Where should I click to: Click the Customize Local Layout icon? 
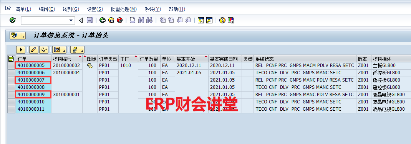coord(231,20)
